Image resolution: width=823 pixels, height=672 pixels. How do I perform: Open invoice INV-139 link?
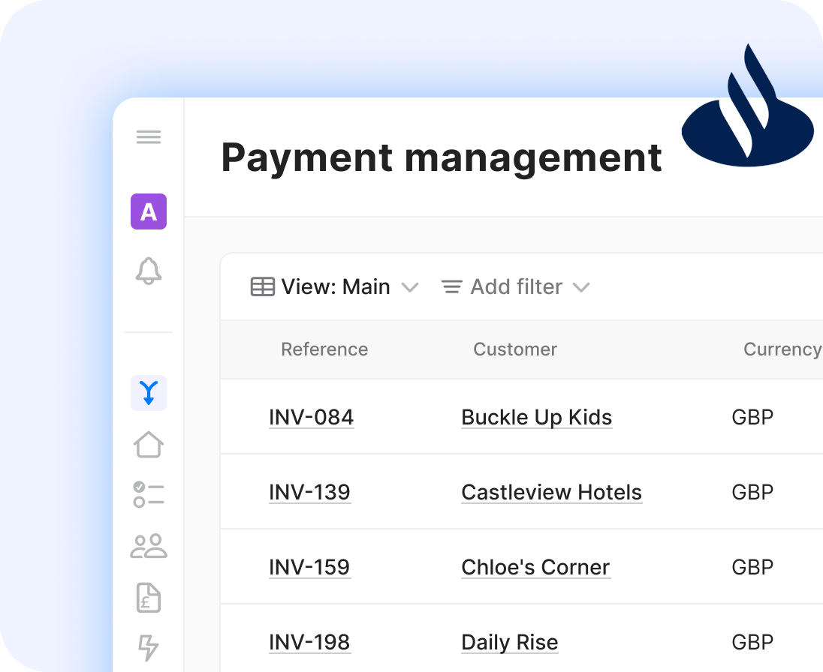click(309, 492)
